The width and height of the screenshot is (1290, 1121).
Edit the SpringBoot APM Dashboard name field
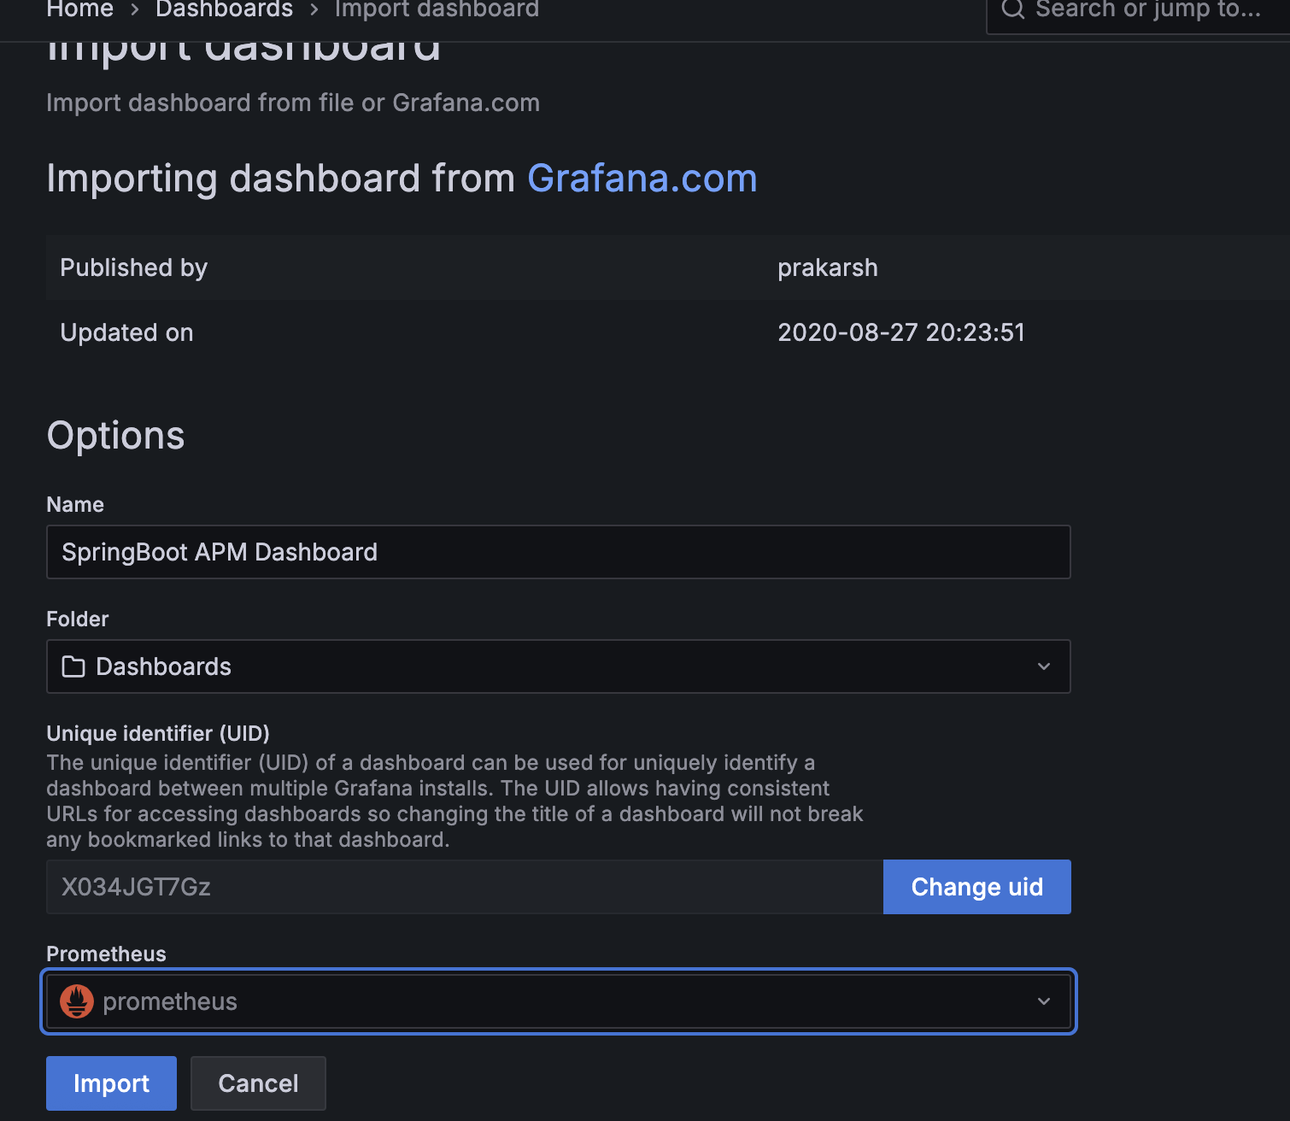(x=559, y=552)
